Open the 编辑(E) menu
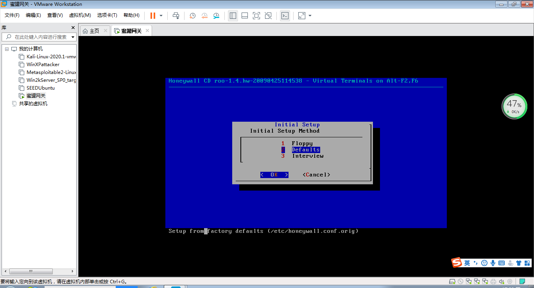The image size is (534, 288). [33, 15]
